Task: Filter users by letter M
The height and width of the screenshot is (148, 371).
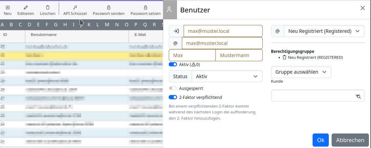Action: tap(107, 25)
